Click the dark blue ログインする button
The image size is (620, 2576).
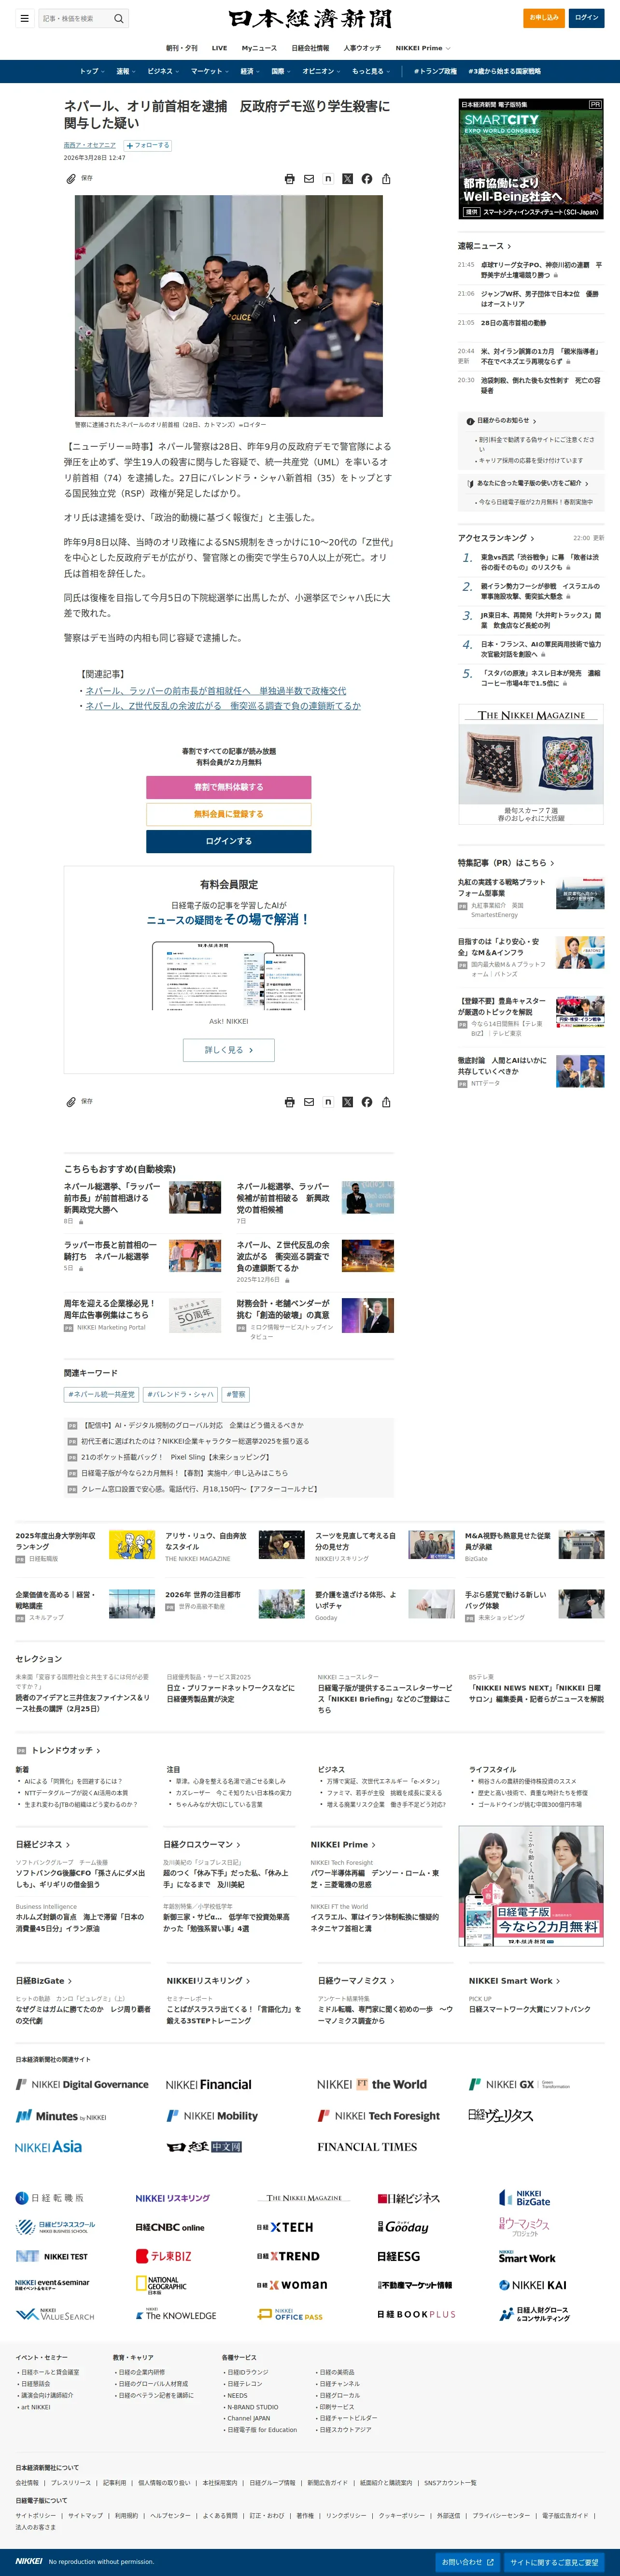(229, 841)
